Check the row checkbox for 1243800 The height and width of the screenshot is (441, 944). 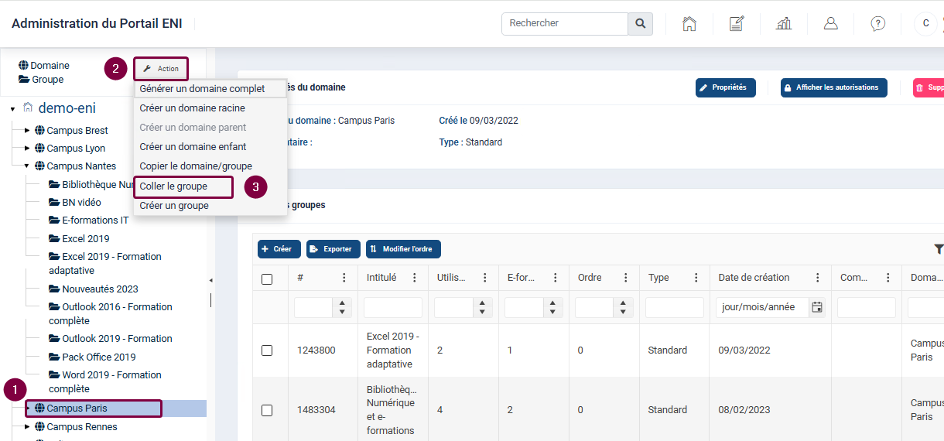tap(267, 350)
